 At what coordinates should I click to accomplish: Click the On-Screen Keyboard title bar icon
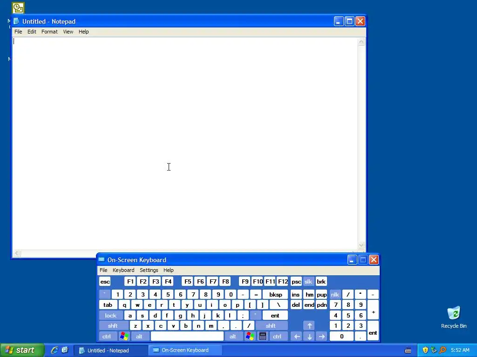pos(102,259)
